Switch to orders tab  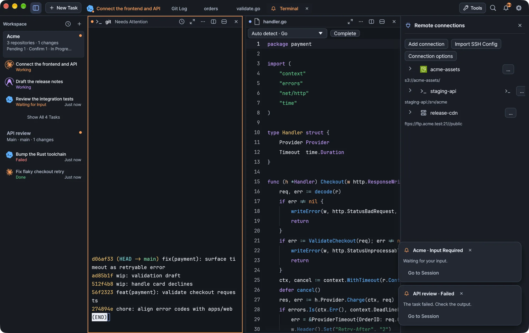(211, 8)
